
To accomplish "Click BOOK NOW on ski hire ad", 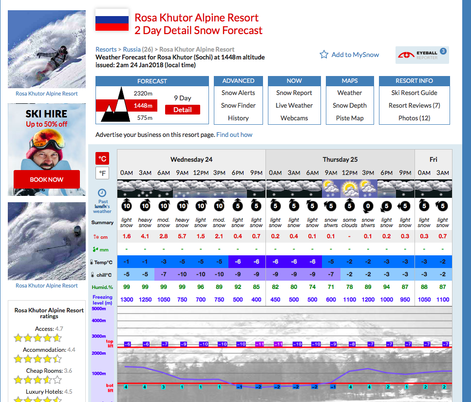I will coord(47,179).
